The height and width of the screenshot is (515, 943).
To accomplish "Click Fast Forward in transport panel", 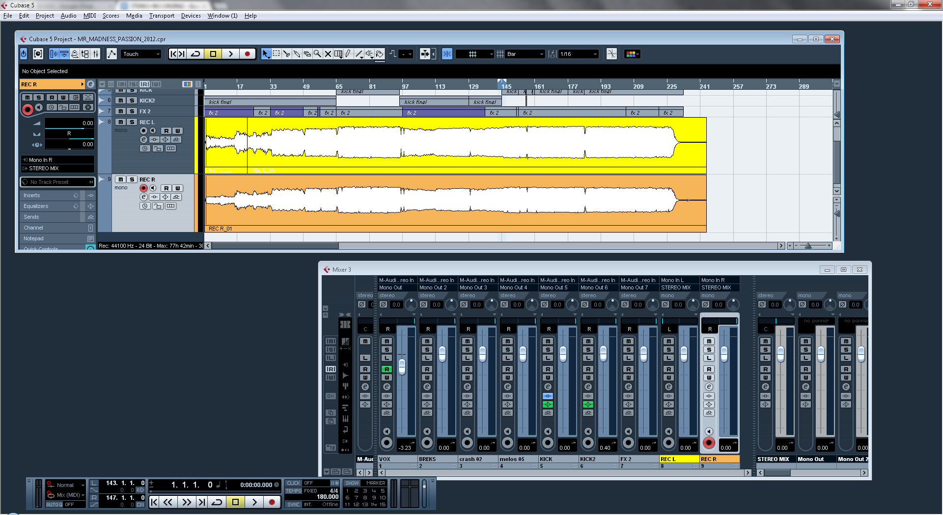I will pyautogui.click(x=187, y=502).
